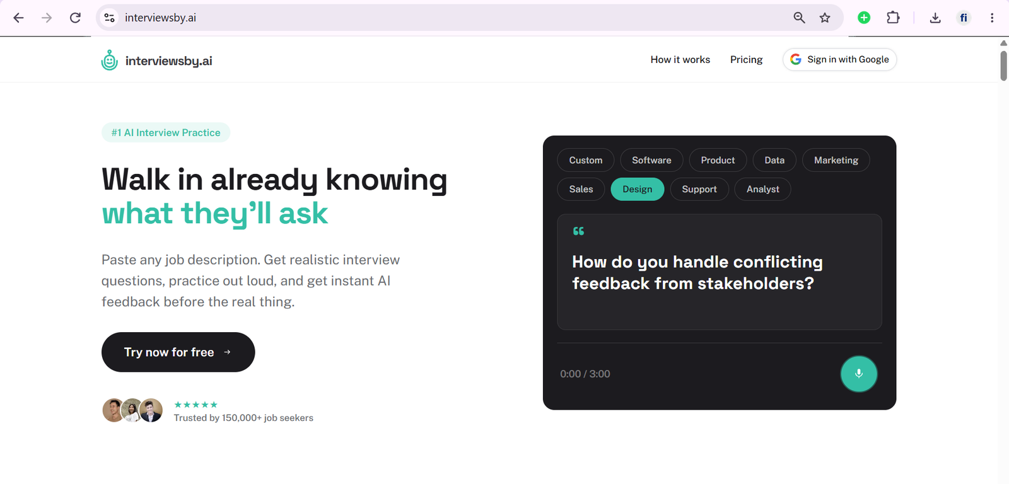The height and width of the screenshot is (484, 1009).
Task: Reload the interviewsby.ai page
Action: 75,18
